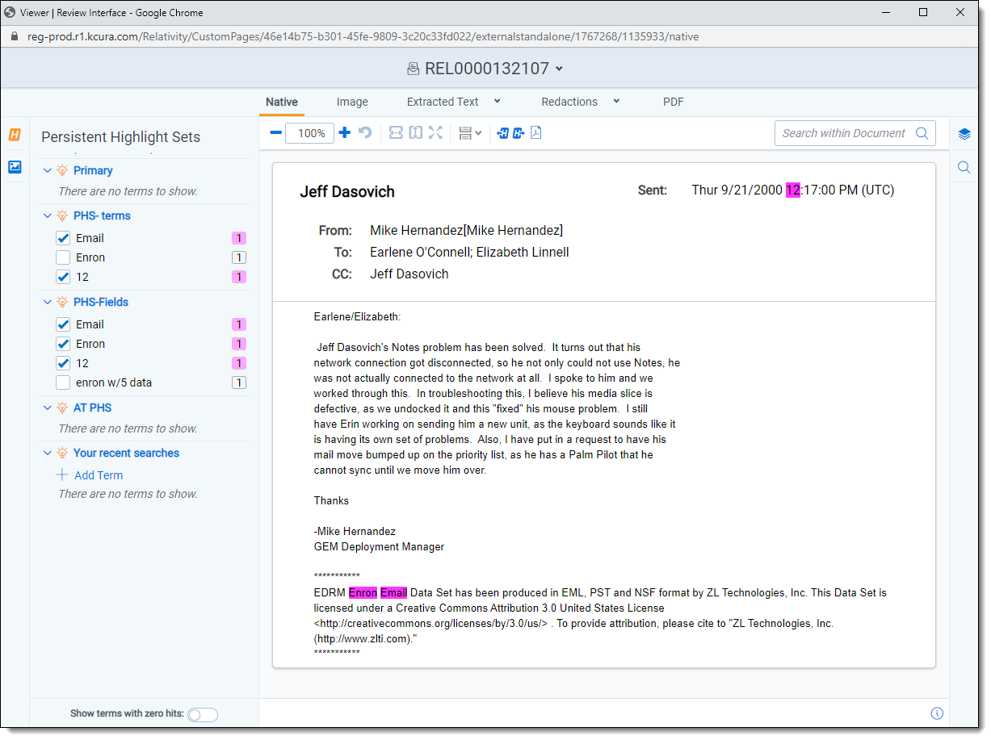
Task: Collapse the PHS-Fields highlight set
Action: [48, 302]
